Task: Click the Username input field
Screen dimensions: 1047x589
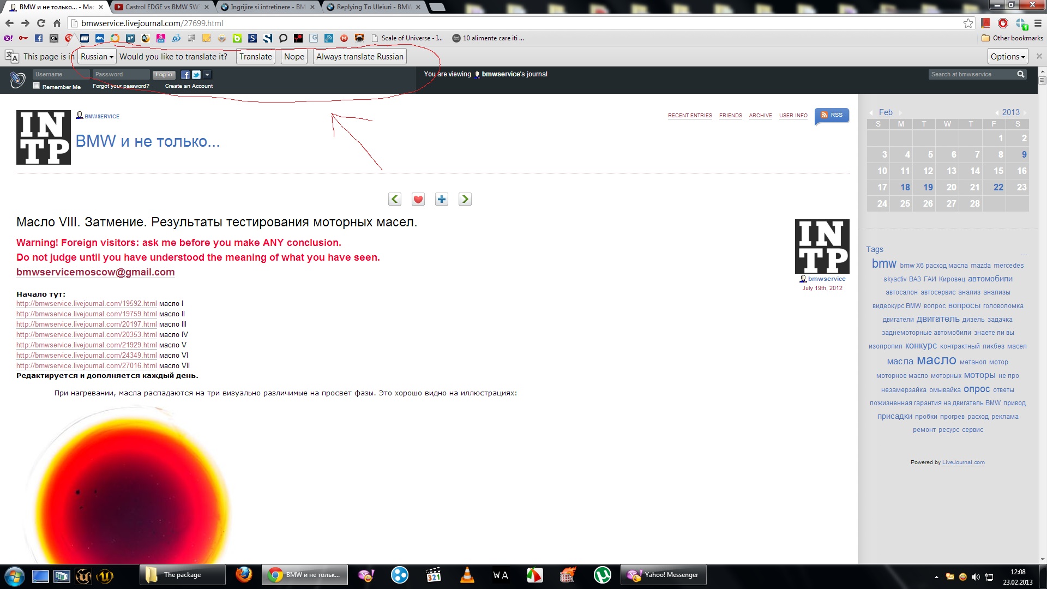Action: (60, 74)
